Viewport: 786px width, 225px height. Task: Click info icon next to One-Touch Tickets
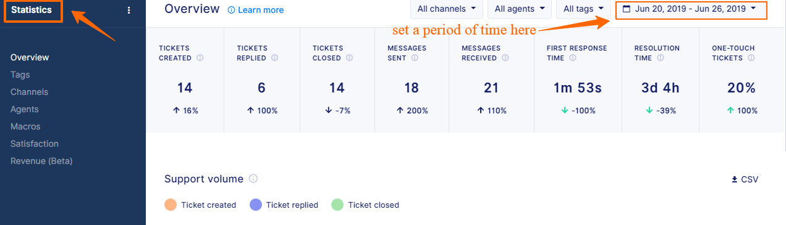(x=751, y=58)
